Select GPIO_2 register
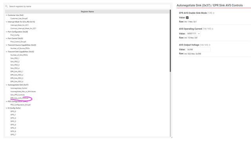The height and width of the screenshot is (151, 251). (13, 118)
